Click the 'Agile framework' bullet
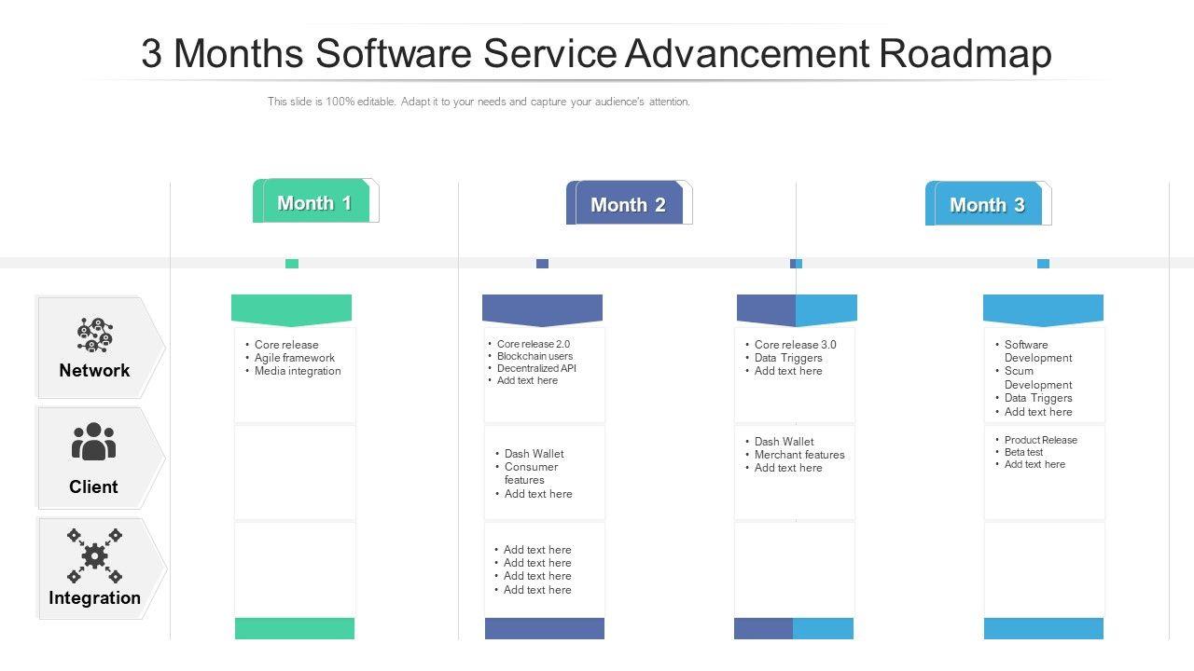Image resolution: width=1194 pixels, height=671 pixels. [295, 358]
